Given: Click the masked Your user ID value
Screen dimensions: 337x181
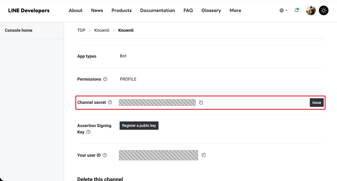Looking at the screenshot, I should tap(158, 155).
